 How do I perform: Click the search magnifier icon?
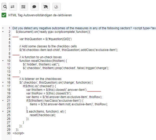[x=4, y=6]
